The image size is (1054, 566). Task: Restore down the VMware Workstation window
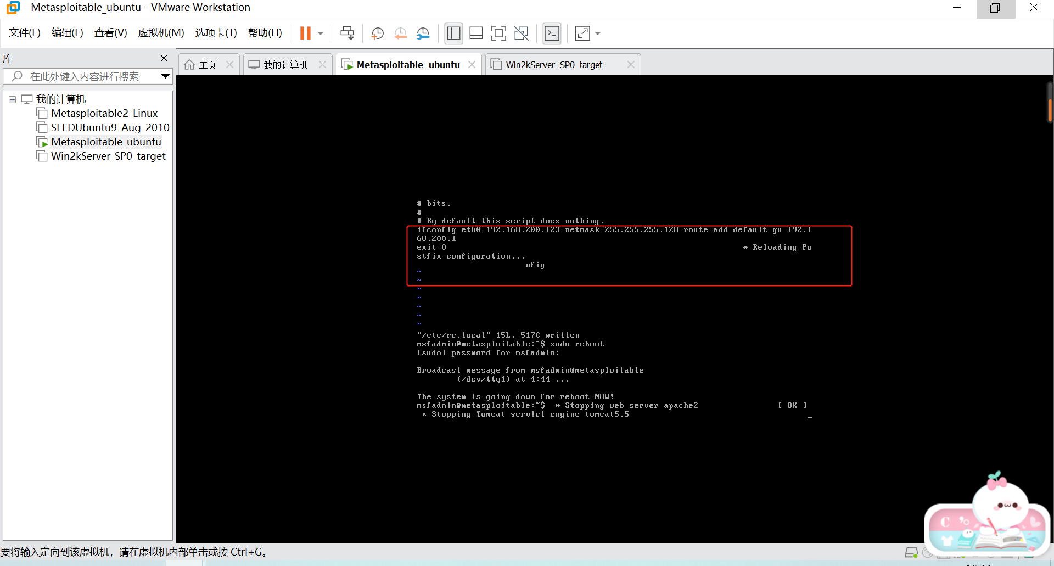995,8
